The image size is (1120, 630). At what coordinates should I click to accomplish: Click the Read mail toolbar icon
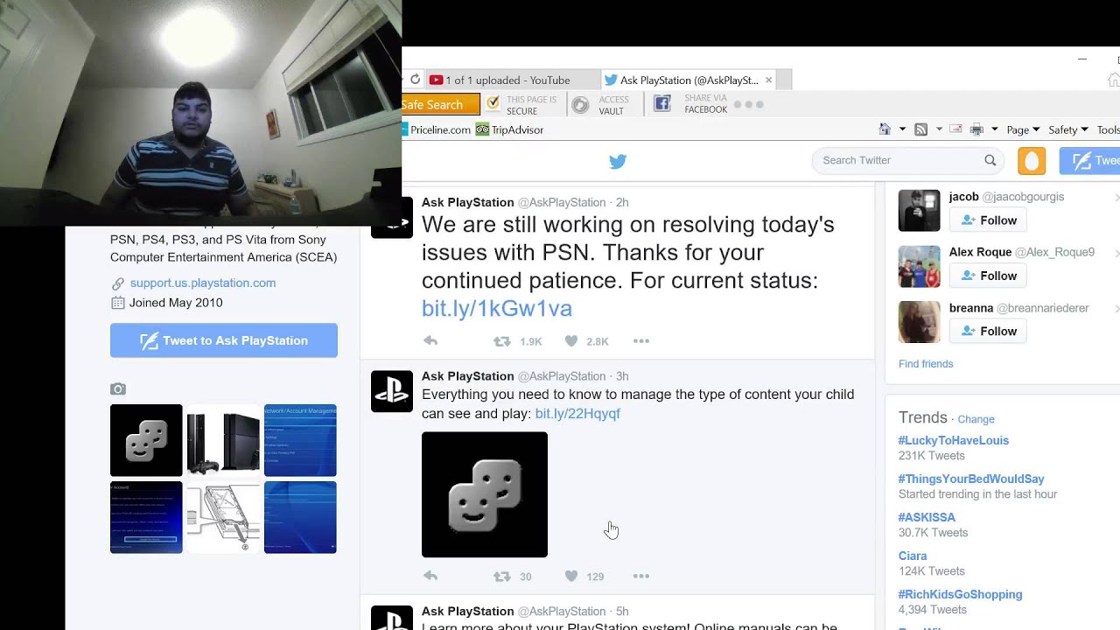click(x=955, y=129)
